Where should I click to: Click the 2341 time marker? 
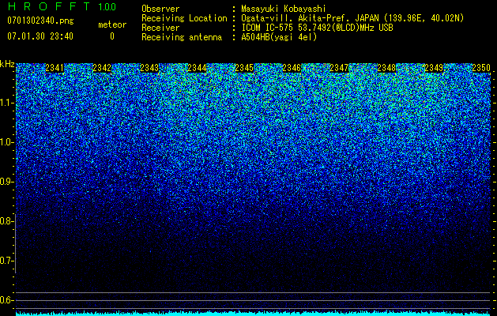click(x=55, y=68)
